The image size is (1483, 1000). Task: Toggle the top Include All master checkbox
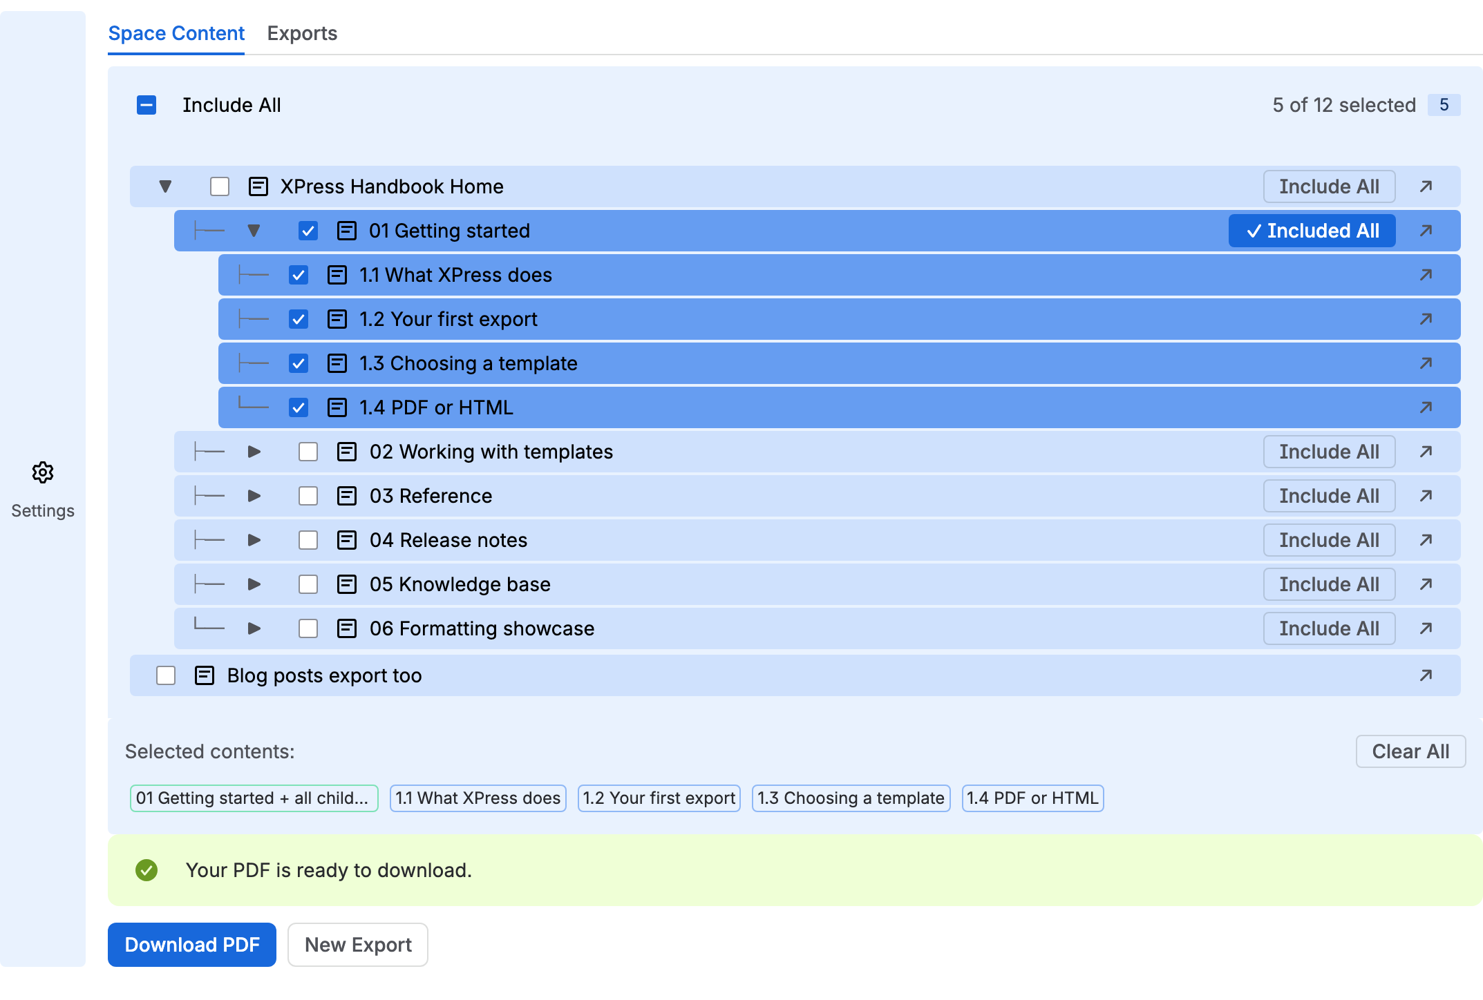tap(147, 105)
